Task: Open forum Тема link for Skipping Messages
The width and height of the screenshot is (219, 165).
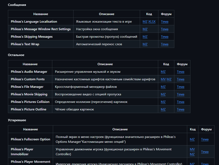Action: click(x=165, y=37)
